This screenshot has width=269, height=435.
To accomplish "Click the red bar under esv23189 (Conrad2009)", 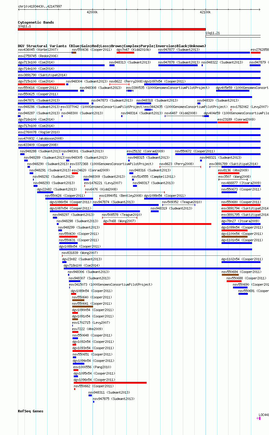I will [233, 122].
